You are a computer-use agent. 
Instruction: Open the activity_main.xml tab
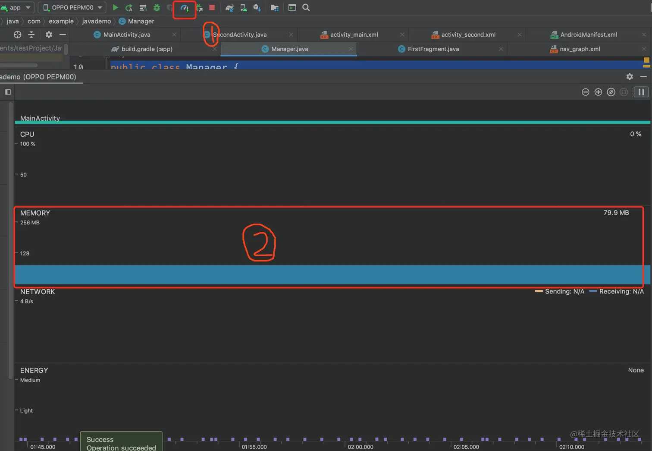point(354,35)
